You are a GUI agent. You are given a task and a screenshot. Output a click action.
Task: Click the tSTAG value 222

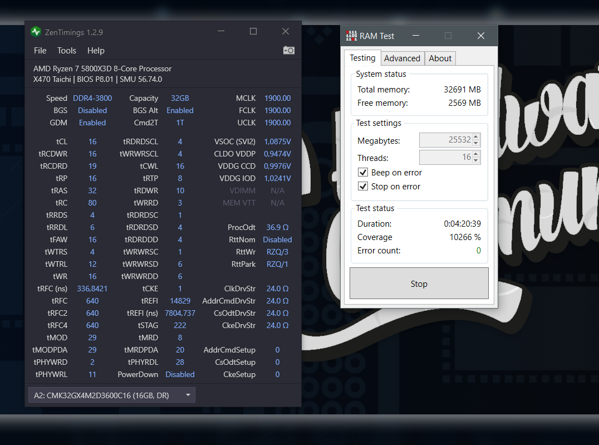coord(180,325)
